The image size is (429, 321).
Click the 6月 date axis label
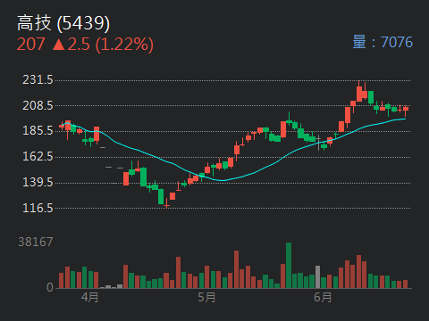(323, 297)
